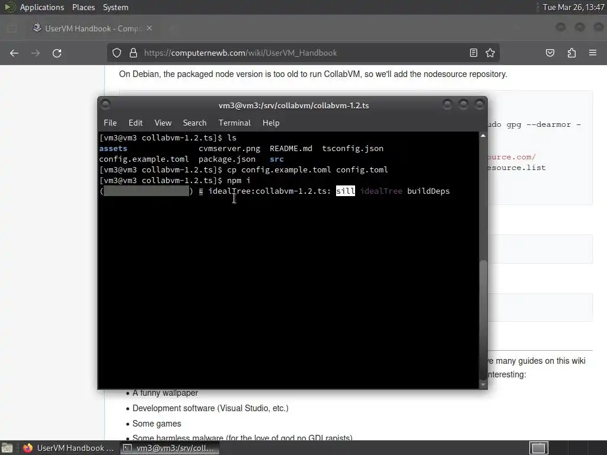This screenshot has width=607, height=455.
Task: Toggle reader view in address bar
Action: (473, 53)
